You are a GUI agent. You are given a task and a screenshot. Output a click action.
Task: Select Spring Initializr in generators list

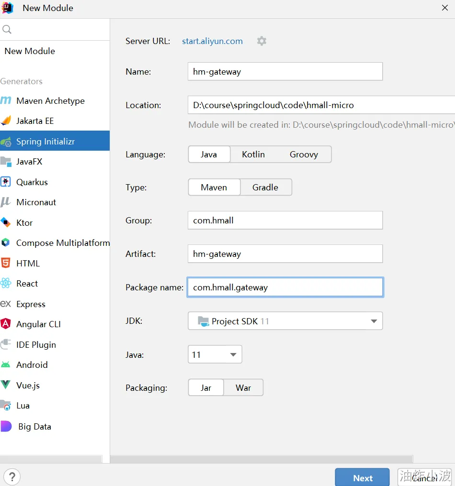45,142
